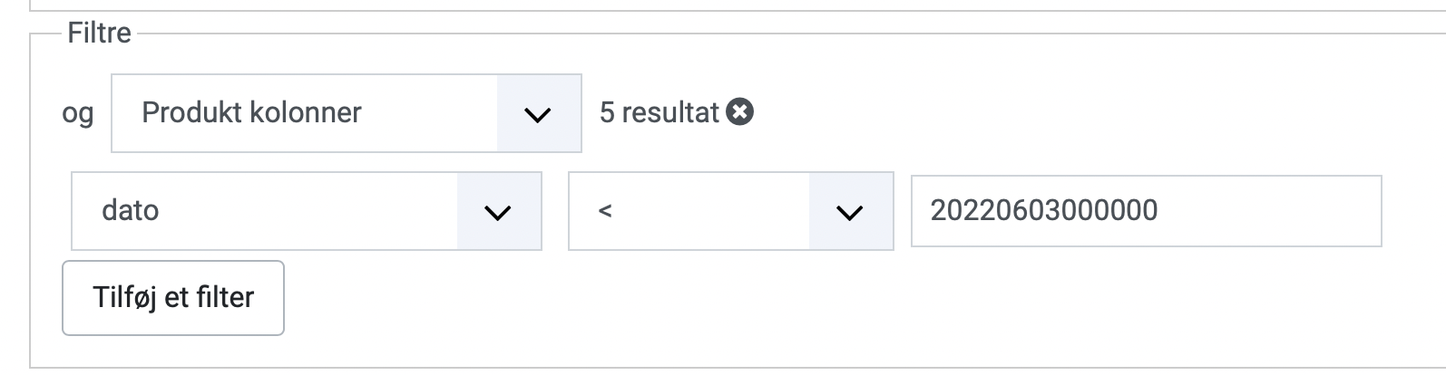
Task: Open the Produkt kolonner dropdown
Action: 346,113
